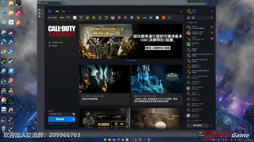Select the WoW Classic green icon
This screenshot has height=142, width=254.
(x=100, y=18)
